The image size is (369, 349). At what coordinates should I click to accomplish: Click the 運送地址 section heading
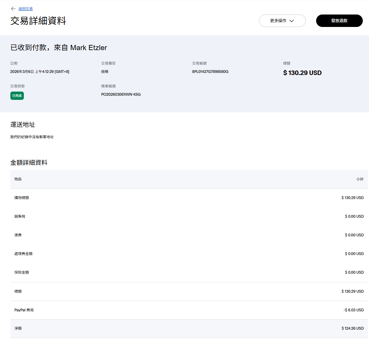click(x=23, y=125)
